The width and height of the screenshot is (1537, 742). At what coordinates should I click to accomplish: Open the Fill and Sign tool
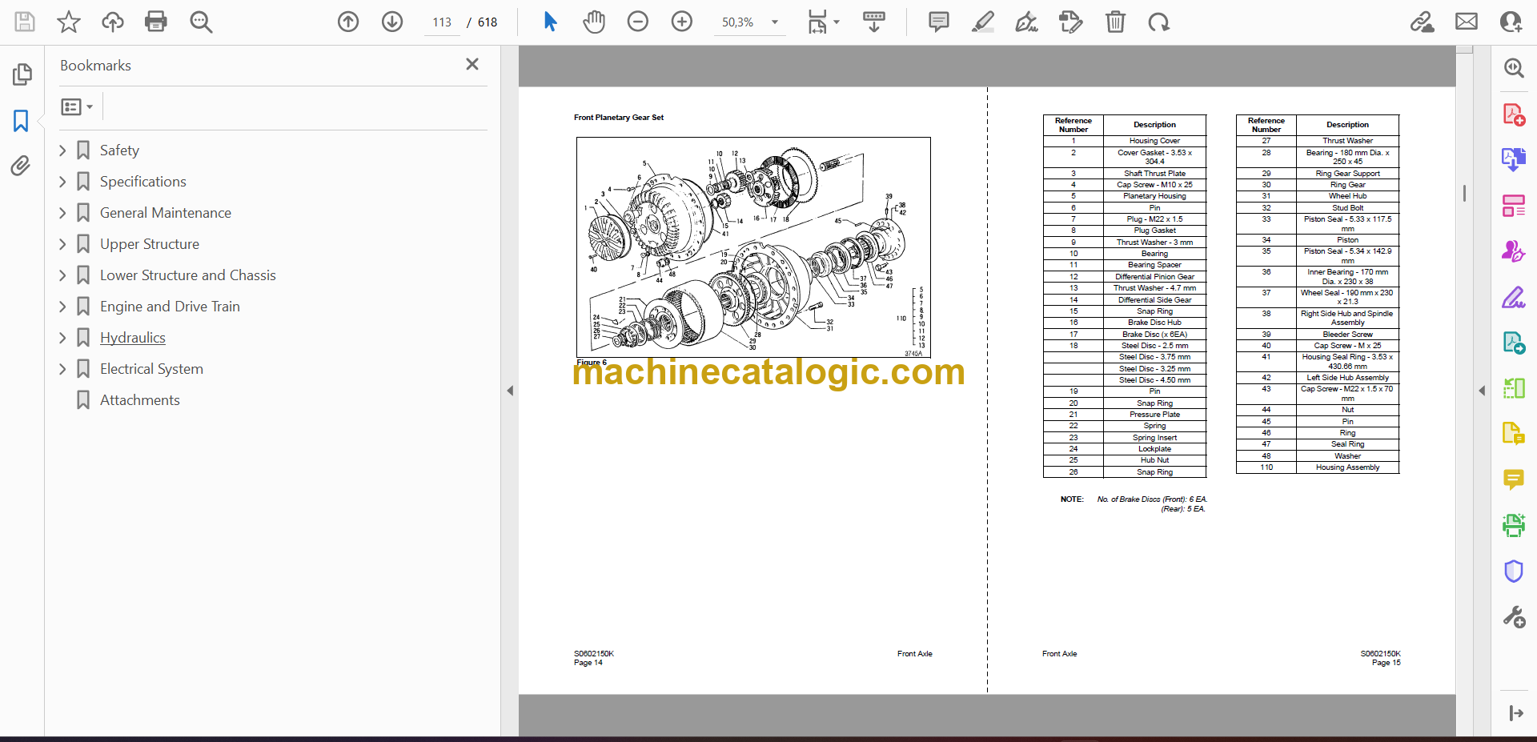pyautogui.click(x=1513, y=297)
